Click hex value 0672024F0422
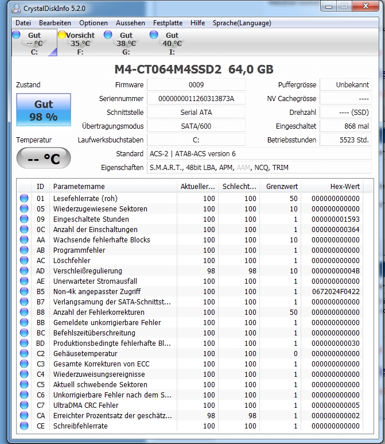The width and height of the screenshot is (385, 444). coord(336,291)
